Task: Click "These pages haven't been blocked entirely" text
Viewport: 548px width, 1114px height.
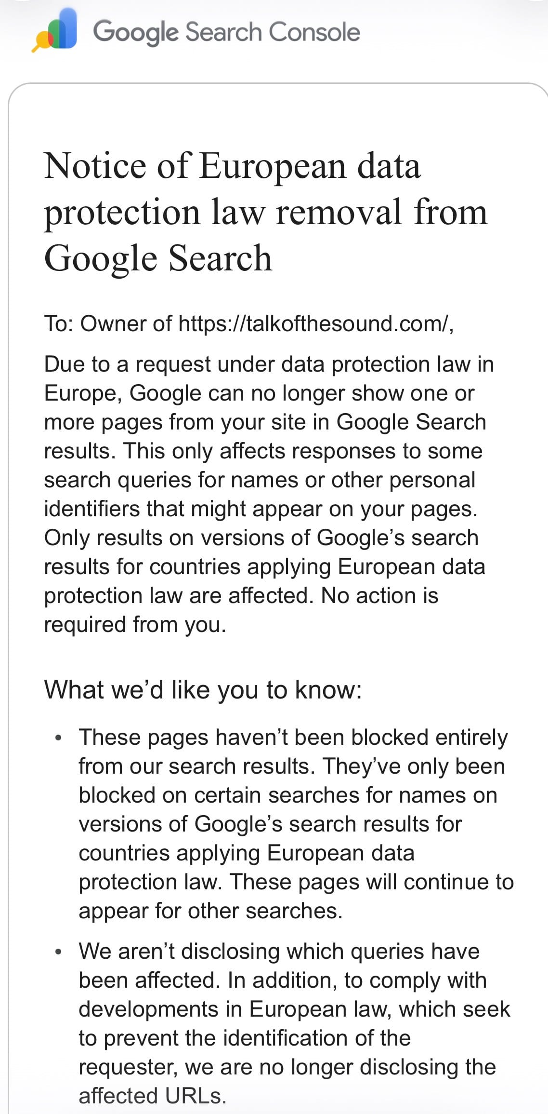Action: pyautogui.click(x=293, y=738)
